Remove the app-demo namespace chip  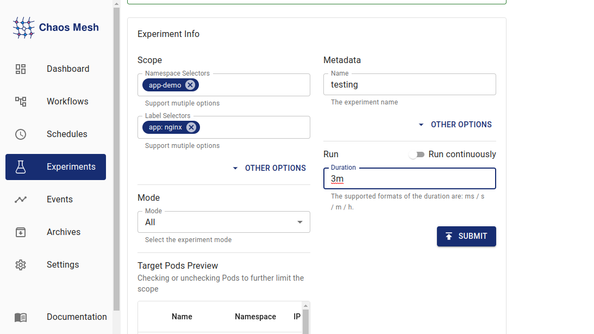[190, 85]
